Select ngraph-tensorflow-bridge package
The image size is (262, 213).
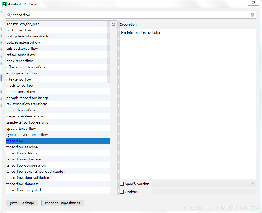pos(58,98)
